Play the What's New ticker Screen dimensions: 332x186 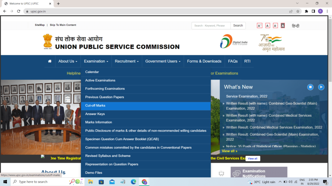321,87
